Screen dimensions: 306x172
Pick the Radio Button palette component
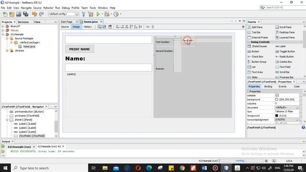(x=284, y=56)
